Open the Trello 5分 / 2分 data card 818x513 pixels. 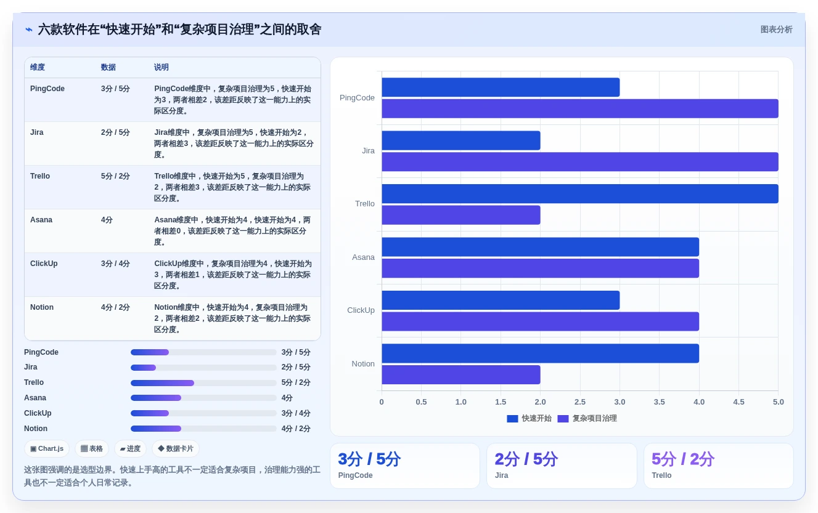pos(719,466)
